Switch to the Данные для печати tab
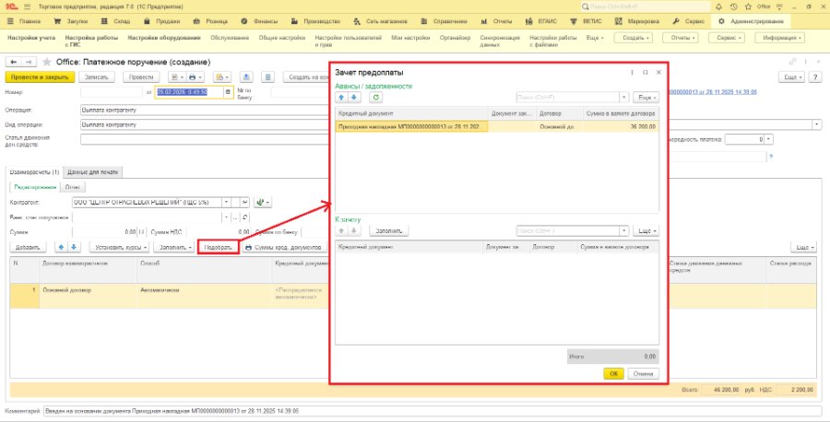 point(92,172)
